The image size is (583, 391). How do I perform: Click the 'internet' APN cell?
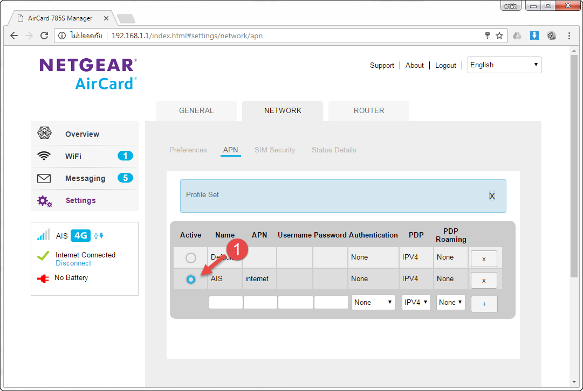259,279
